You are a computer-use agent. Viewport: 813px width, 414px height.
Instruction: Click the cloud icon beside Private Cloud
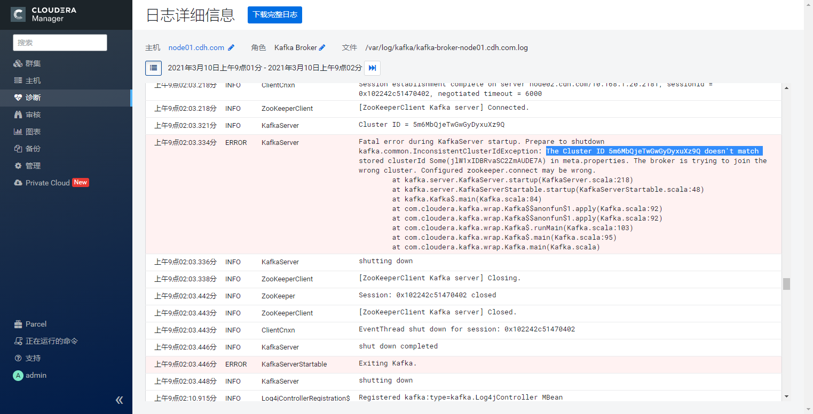(18, 183)
